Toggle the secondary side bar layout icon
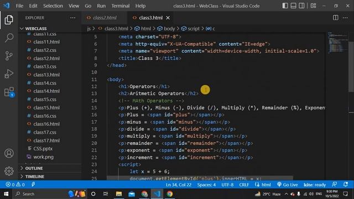Screen dimensions: 354x199 coord(301,6)
